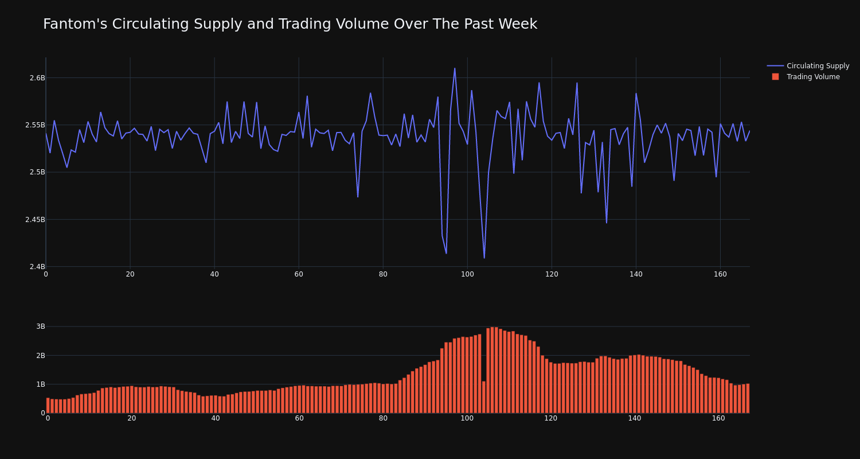Click the 2.45B label on supply axis
The width and height of the screenshot is (860, 459).
(35, 219)
